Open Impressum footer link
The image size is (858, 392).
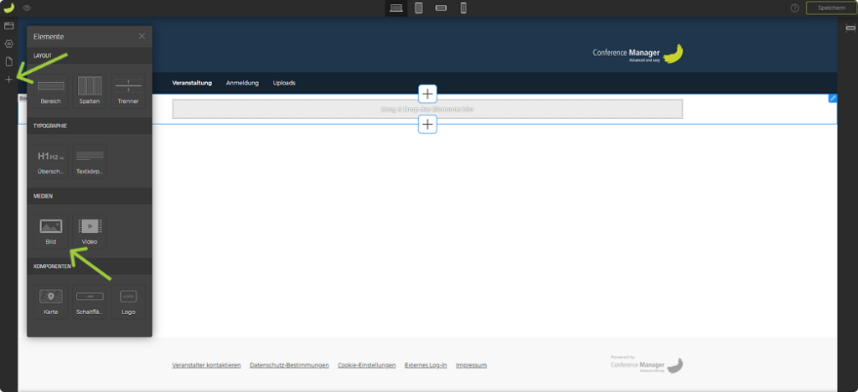(471, 365)
